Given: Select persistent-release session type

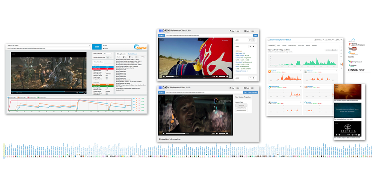Looking at the screenshot, I should coord(241,111).
